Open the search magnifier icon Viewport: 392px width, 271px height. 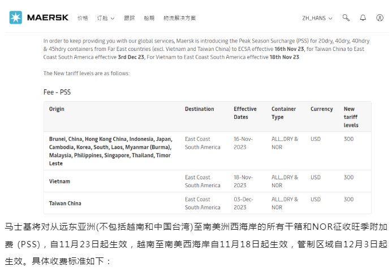346,18
